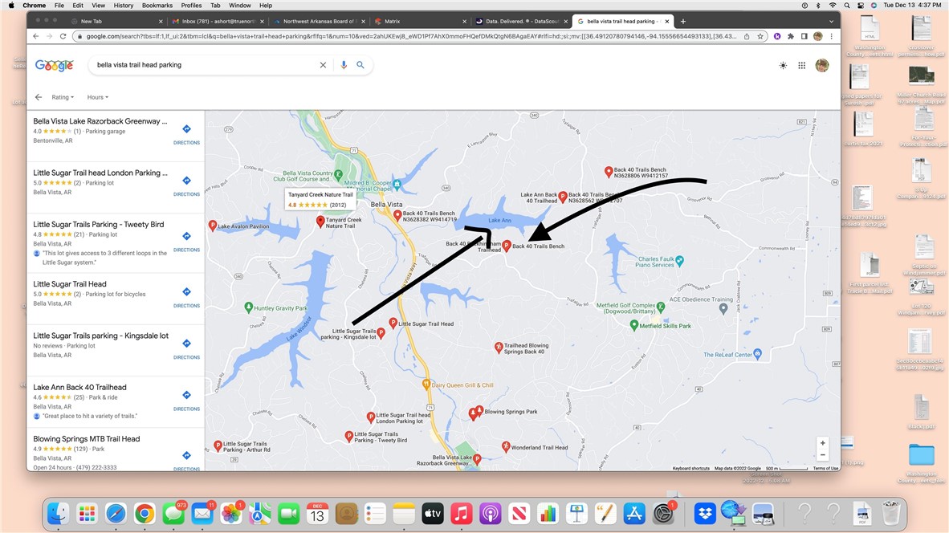
Task: Click Dairy Queen Grill & Chill marker
Action: tap(426, 384)
